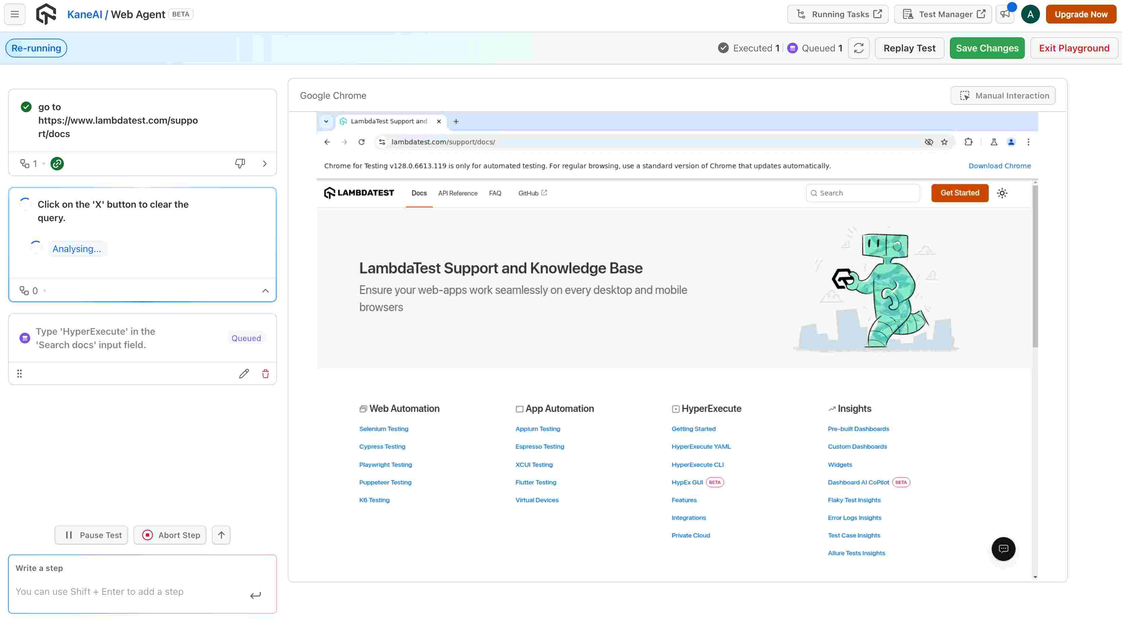Edit the queued HyperExecute step with pencil icon

click(244, 374)
